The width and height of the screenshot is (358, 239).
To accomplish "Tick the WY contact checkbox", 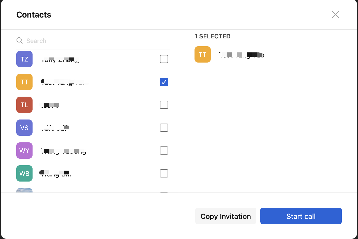I will (x=164, y=151).
